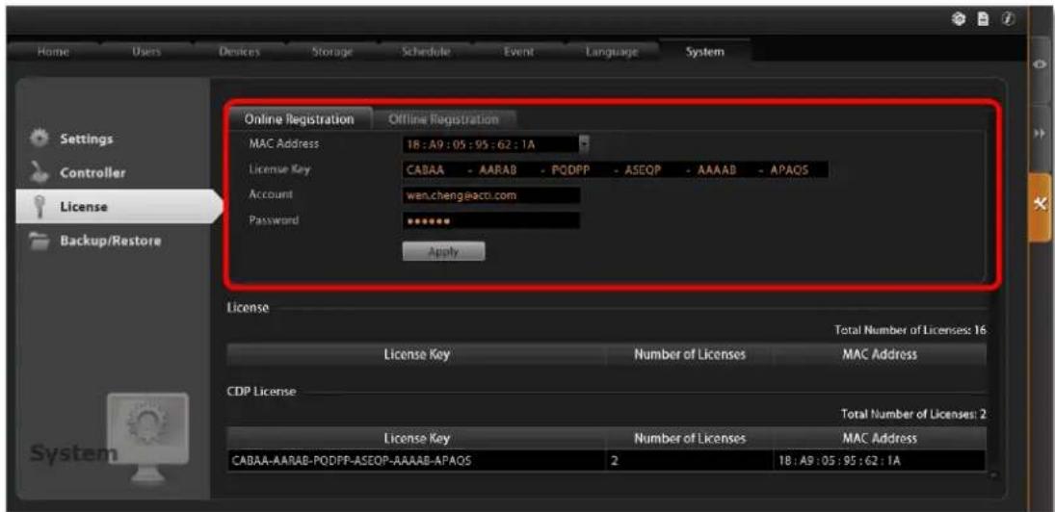Click the System monitor graphic in sidebar
The height and width of the screenshot is (512, 1055).
(148, 440)
